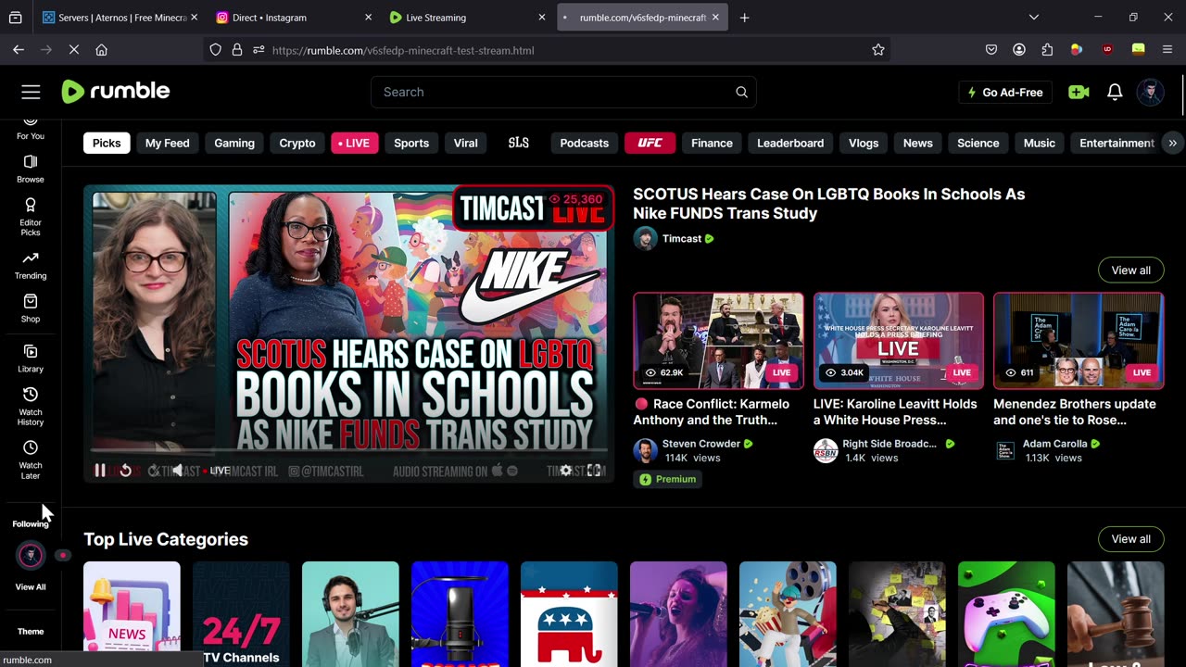Click View all next to featured streams
The width and height of the screenshot is (1186, 667).
pyautogui.click(x=1130, y=270)
